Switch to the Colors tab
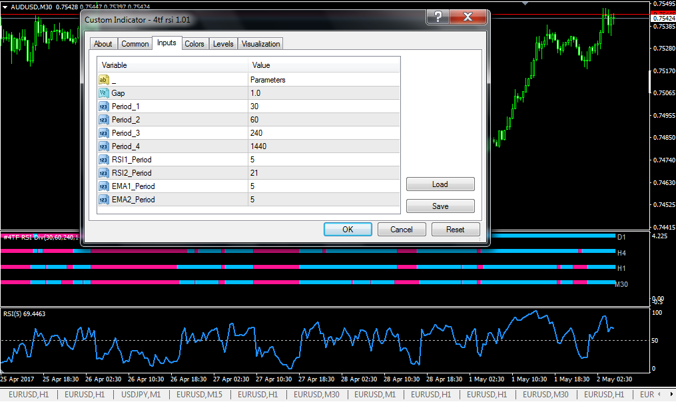The height and width of the screenshot is (402, 676). (194, 43)
